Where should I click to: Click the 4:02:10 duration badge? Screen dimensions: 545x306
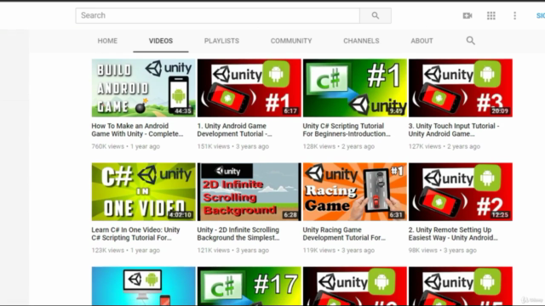pos(180,215)
